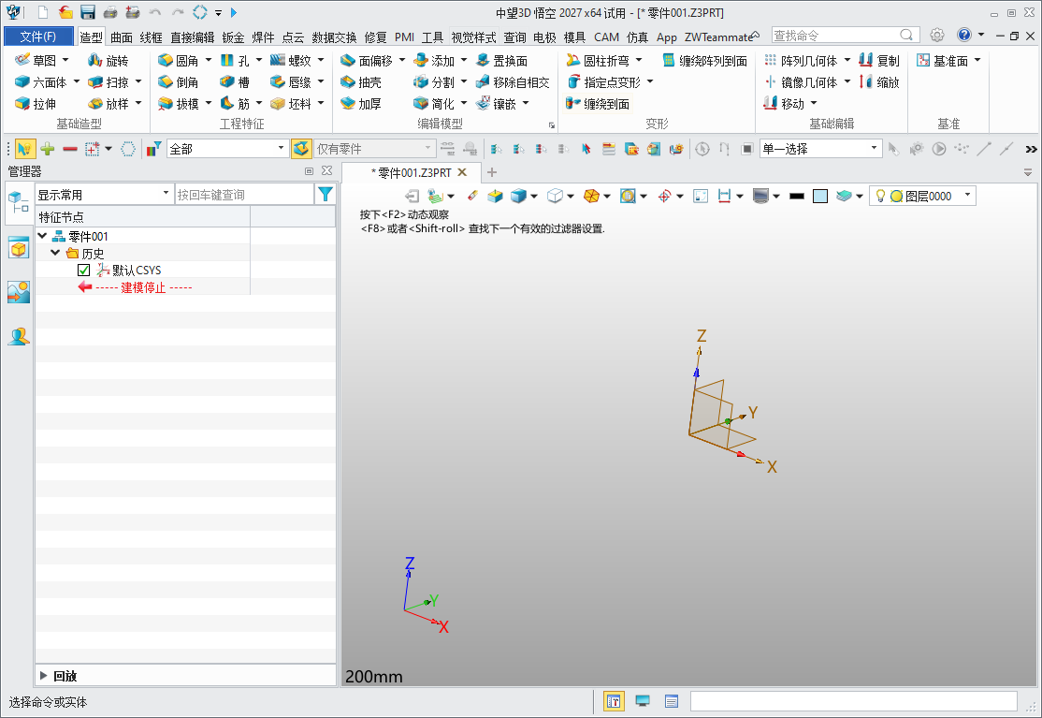Open the 视觉样式 ribbon tab
Image resolution: width=1042 pixels, height=718 pixels.
click(474, 37)
